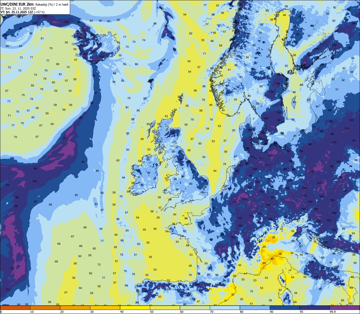Image resolution: width=360 pixels, height=314 pixels.
Task: Click the legend tick label '70'
Action: 211,312
